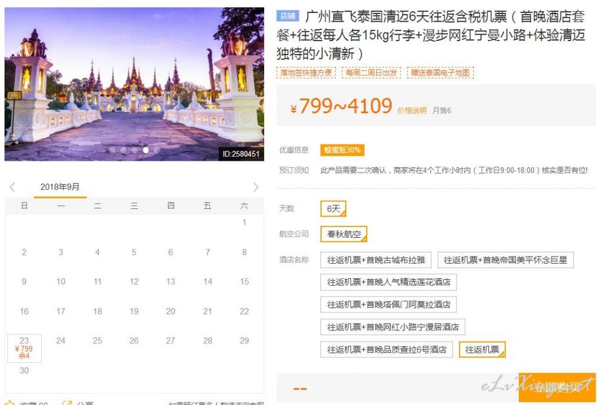Click the 日 weekday column header

[x=24, y=206]
